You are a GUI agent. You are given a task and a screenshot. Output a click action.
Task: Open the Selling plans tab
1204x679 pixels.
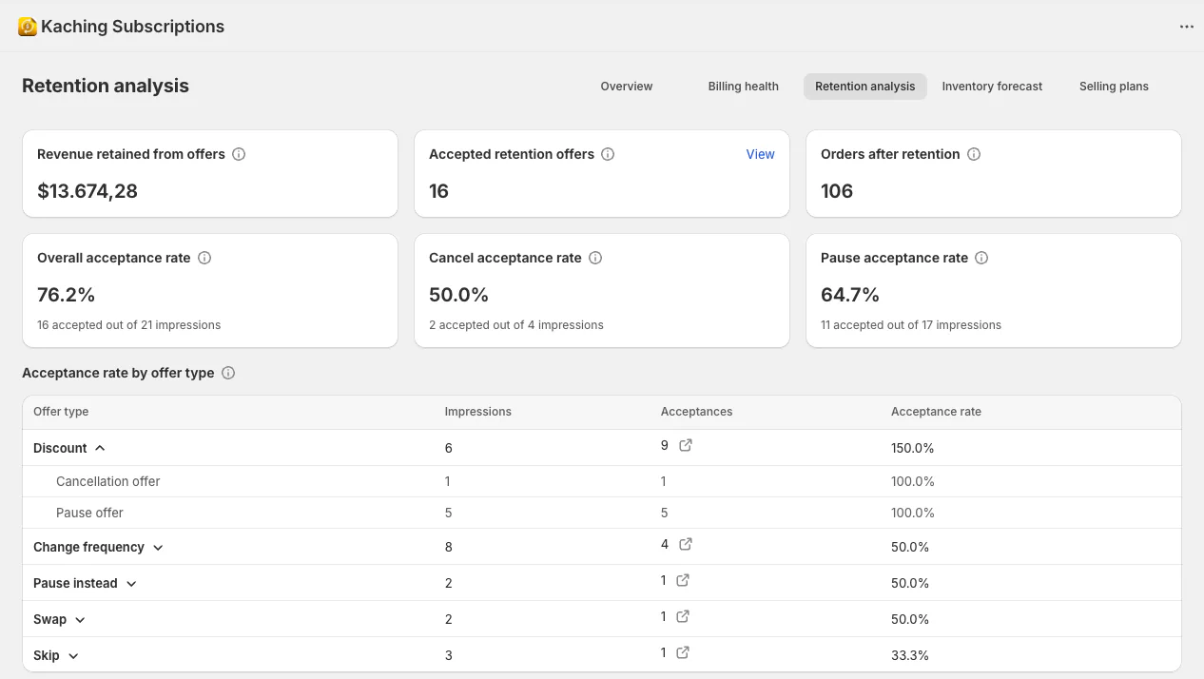pos(1114,87)
